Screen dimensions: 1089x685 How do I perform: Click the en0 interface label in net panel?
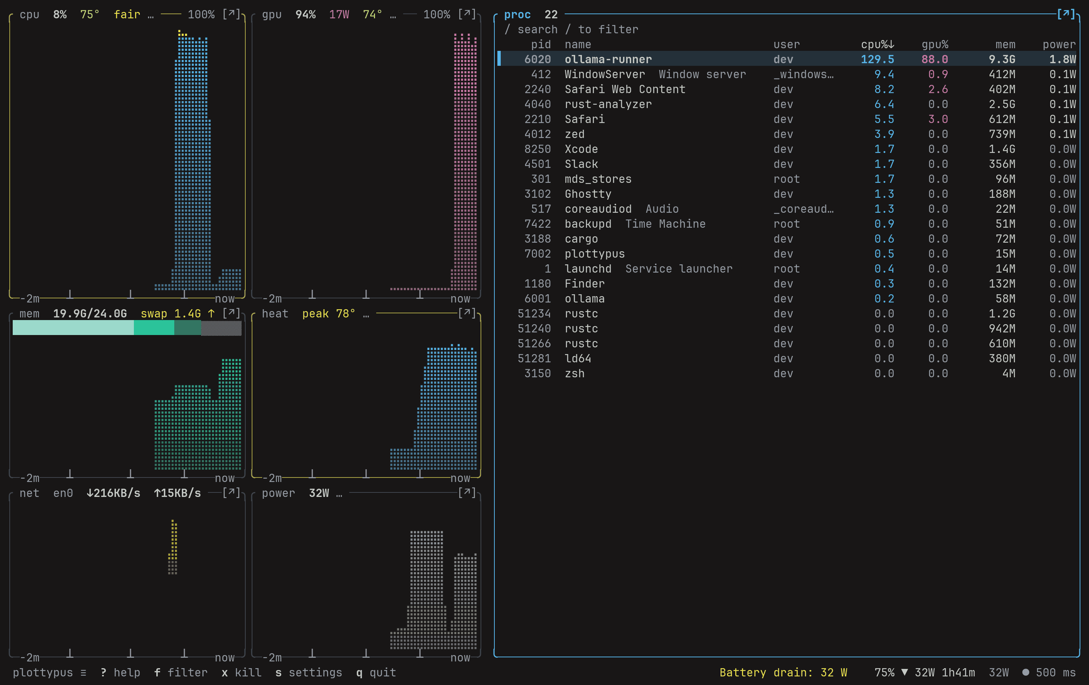tap(63, 493)
